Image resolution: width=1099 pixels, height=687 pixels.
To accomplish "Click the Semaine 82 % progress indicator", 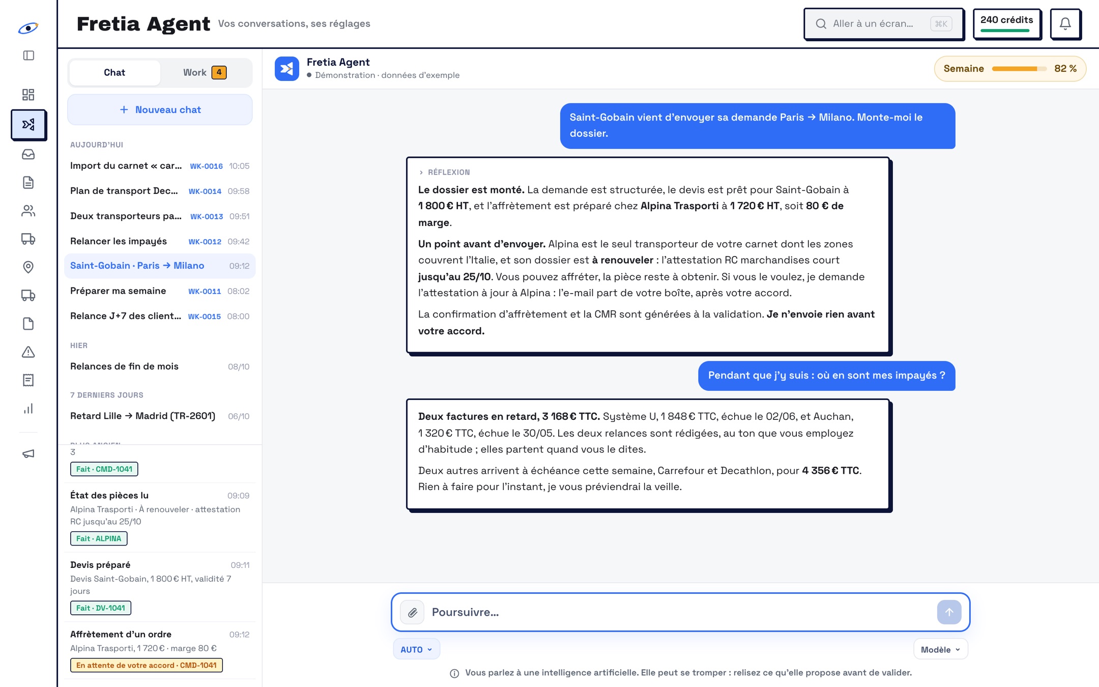I will (x=1009, y=69).
